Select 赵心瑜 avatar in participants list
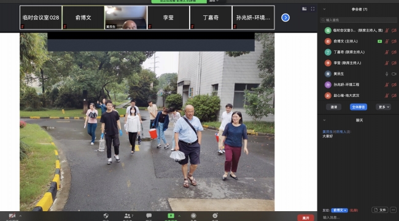Screen dimensions: 399x221 (x=328, y=96)
